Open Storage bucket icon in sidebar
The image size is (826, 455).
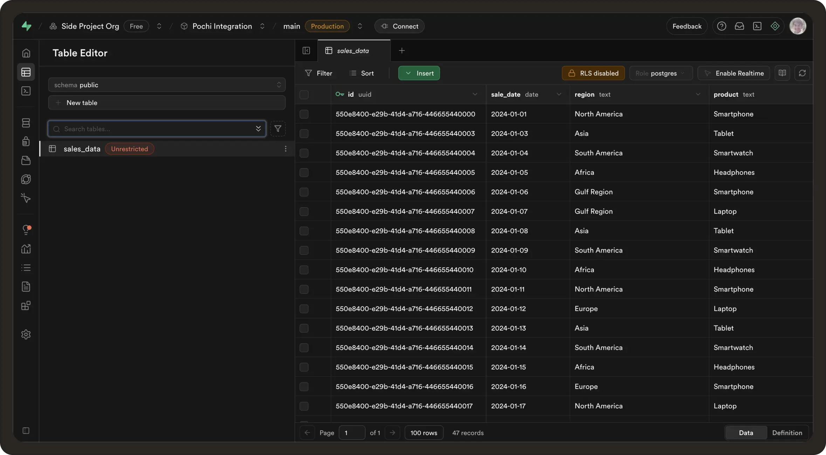coord(26,160)
